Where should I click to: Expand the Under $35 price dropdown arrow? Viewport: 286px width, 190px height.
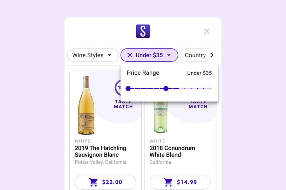click(169, 55)
